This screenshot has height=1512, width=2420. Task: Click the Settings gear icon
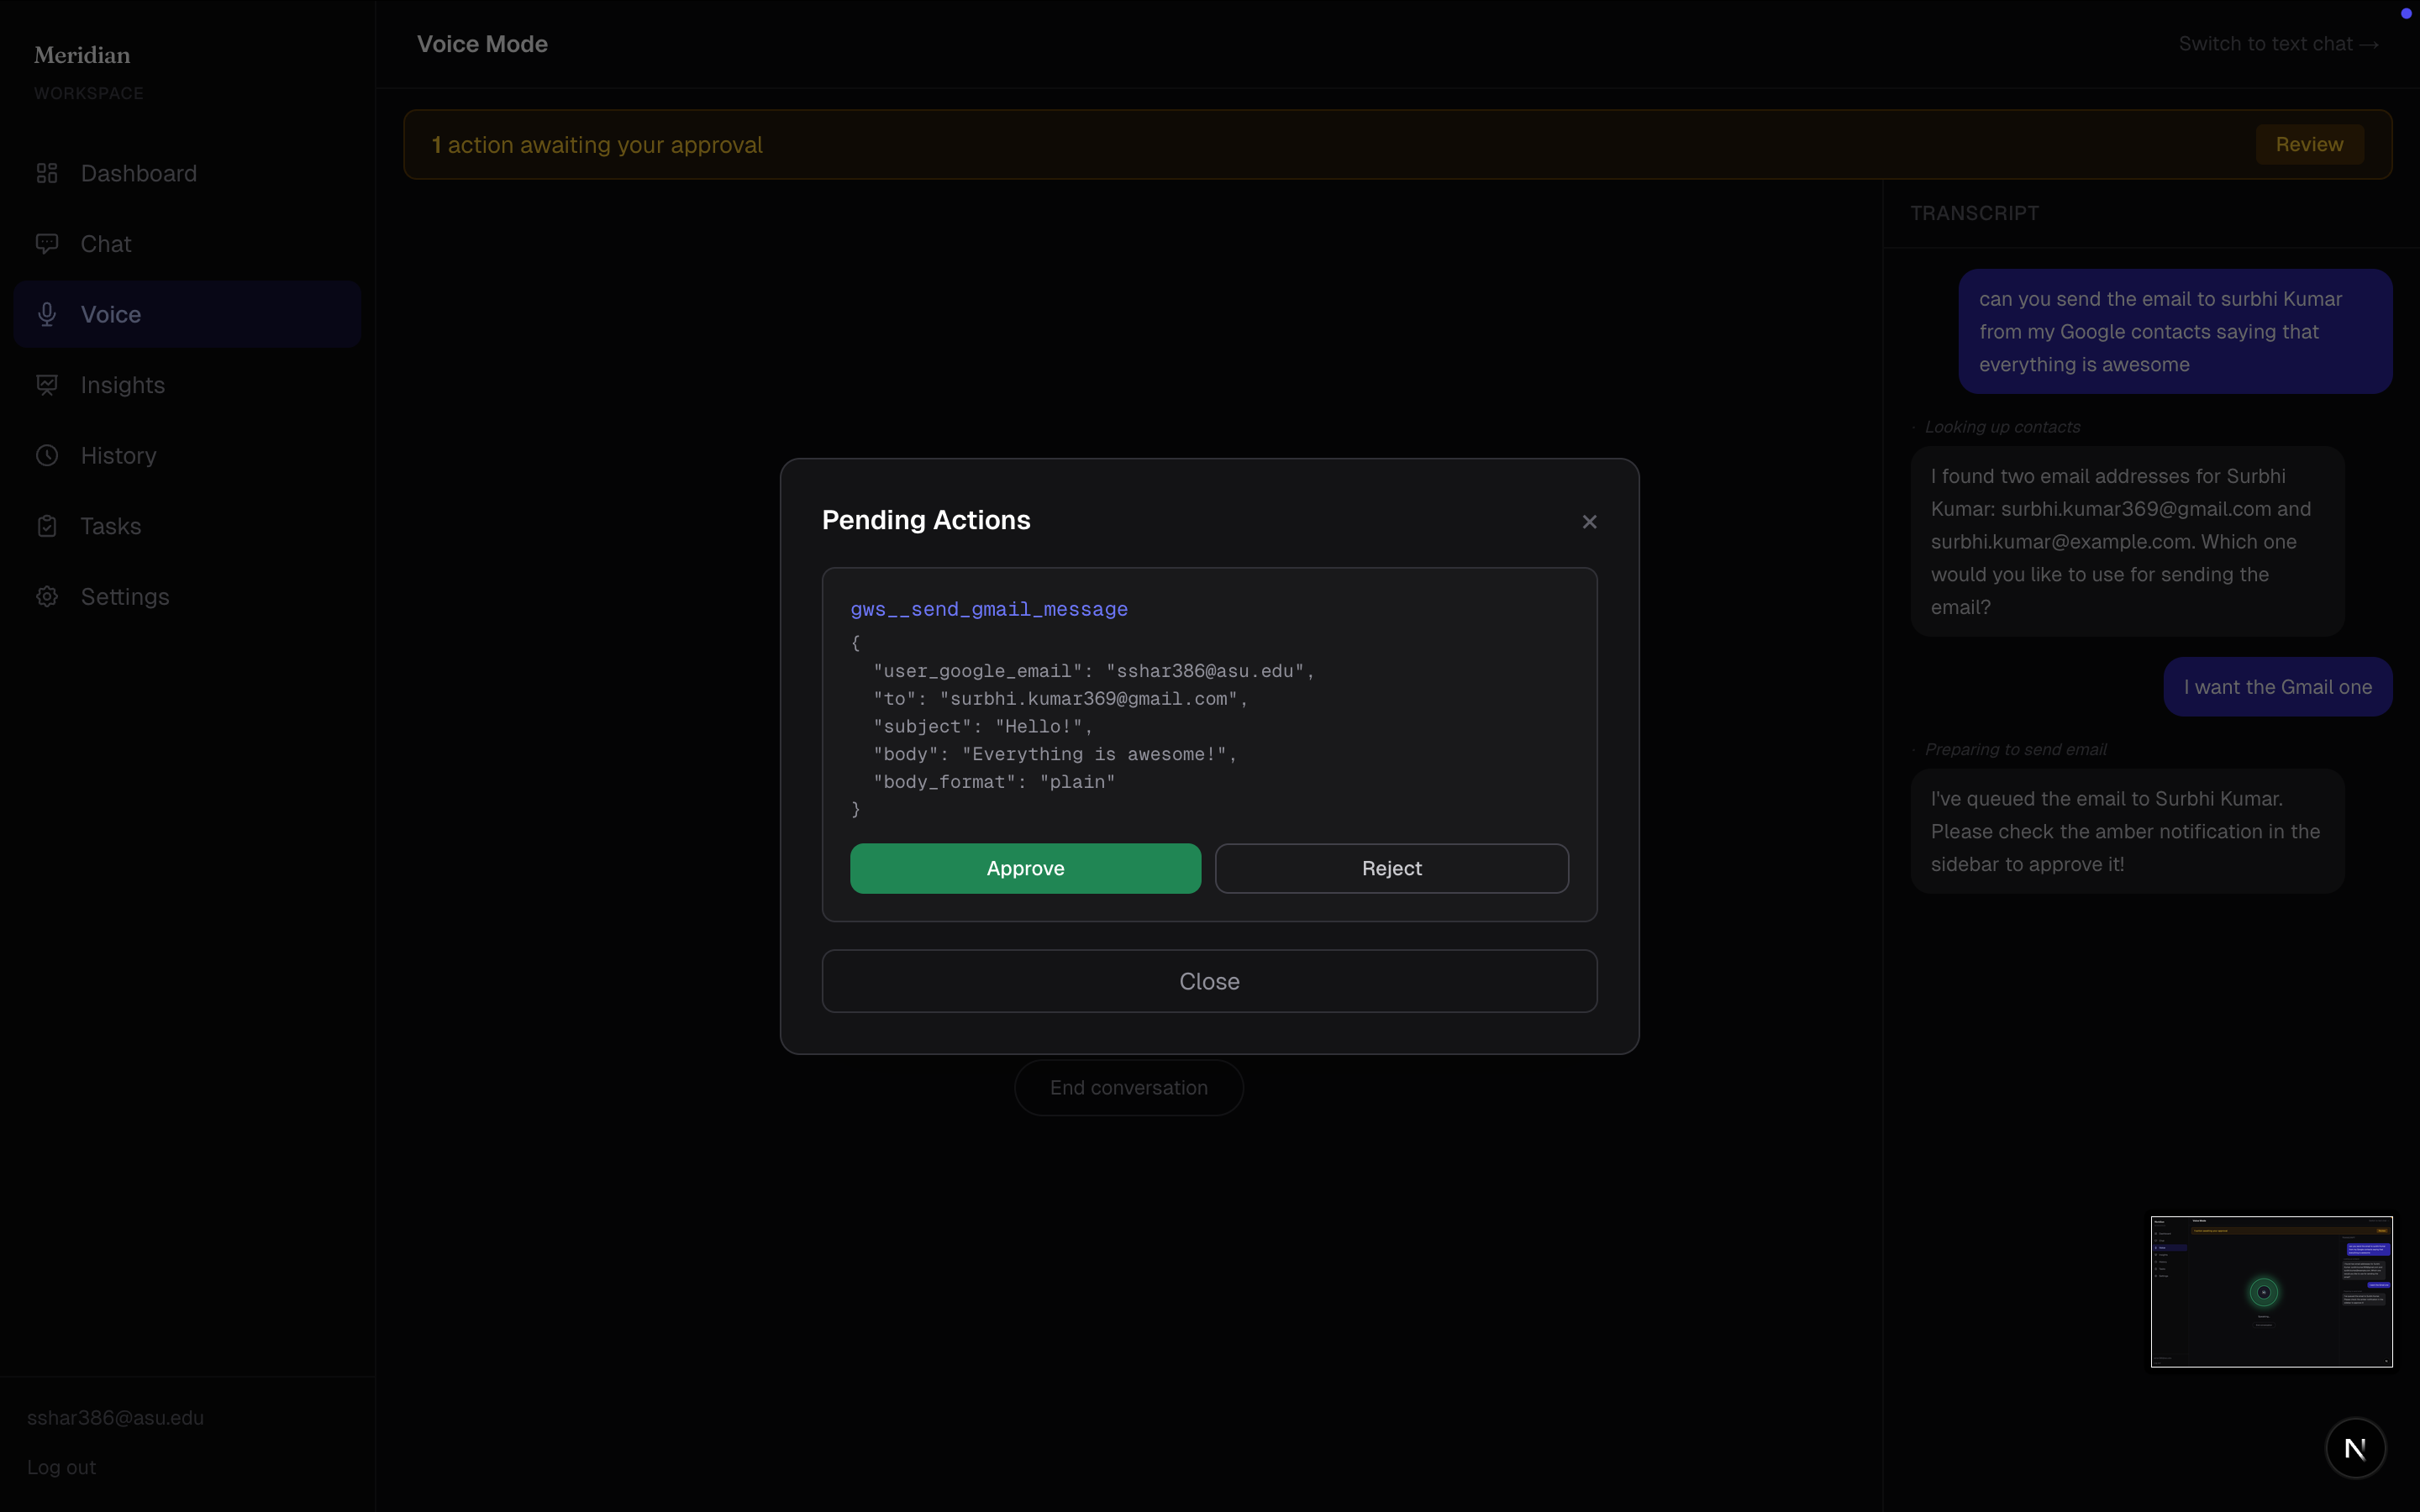[x=47, y=597]
